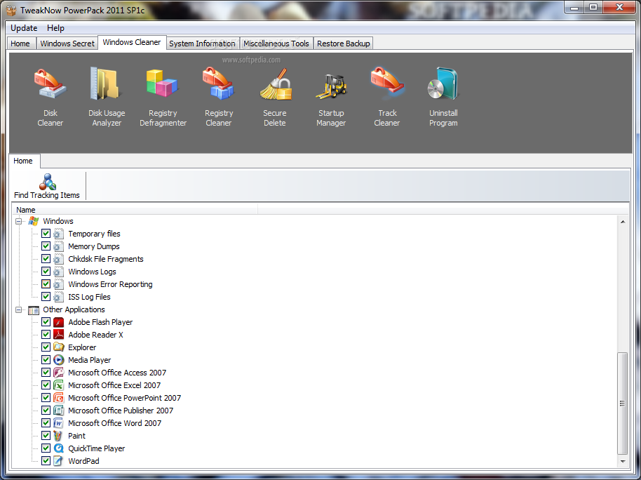Viewport: 641px width, 480px height.
Task: Click the QuickTime Player icon
Action: (x=59, y=448)
